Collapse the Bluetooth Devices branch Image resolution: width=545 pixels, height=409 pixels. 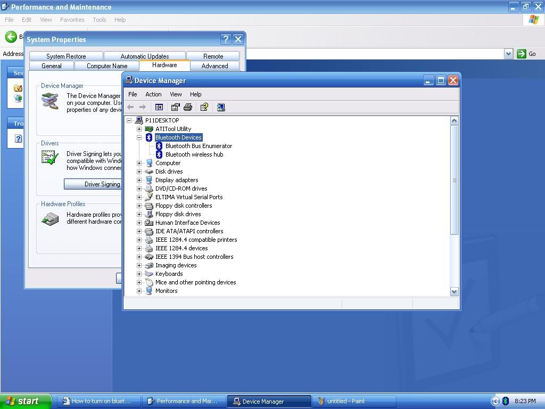[x=139, y=138]
